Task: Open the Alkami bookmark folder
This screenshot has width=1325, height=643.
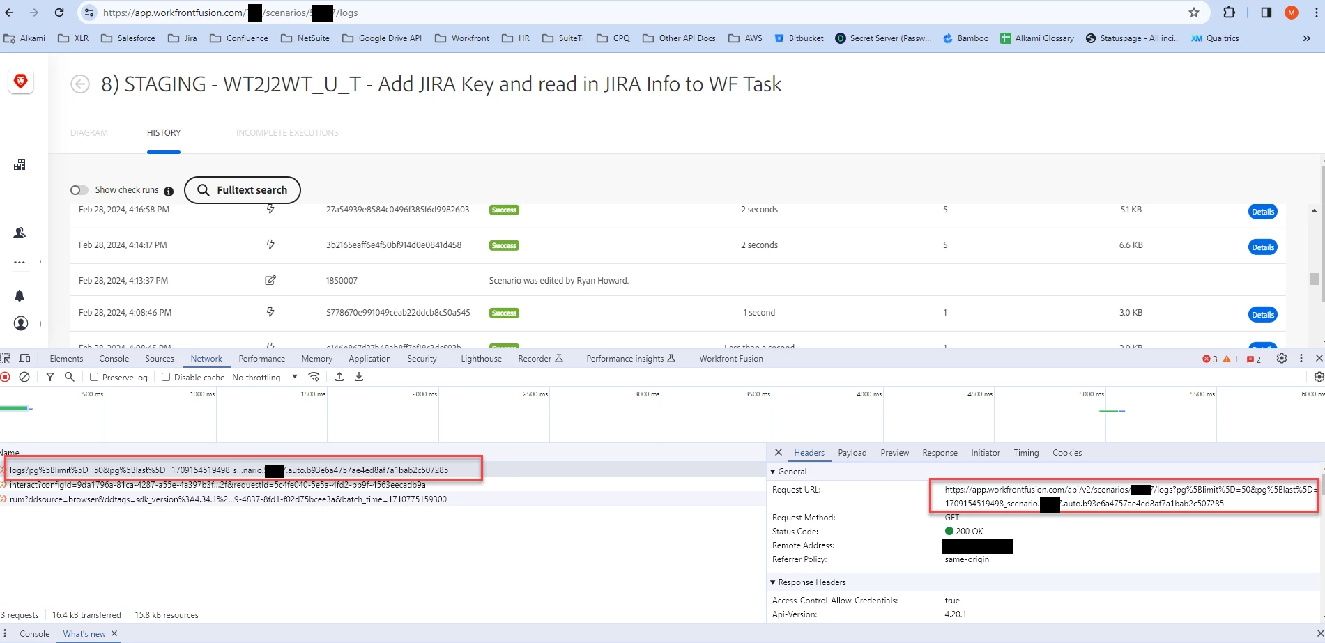Action: [24, 38]
